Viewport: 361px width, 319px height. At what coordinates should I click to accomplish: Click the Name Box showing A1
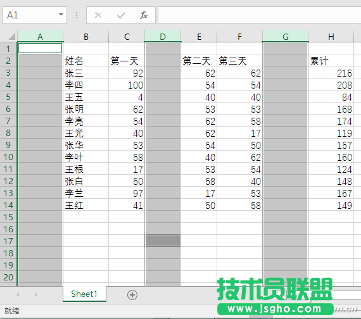pyautogui.click(x=35, y=15)
